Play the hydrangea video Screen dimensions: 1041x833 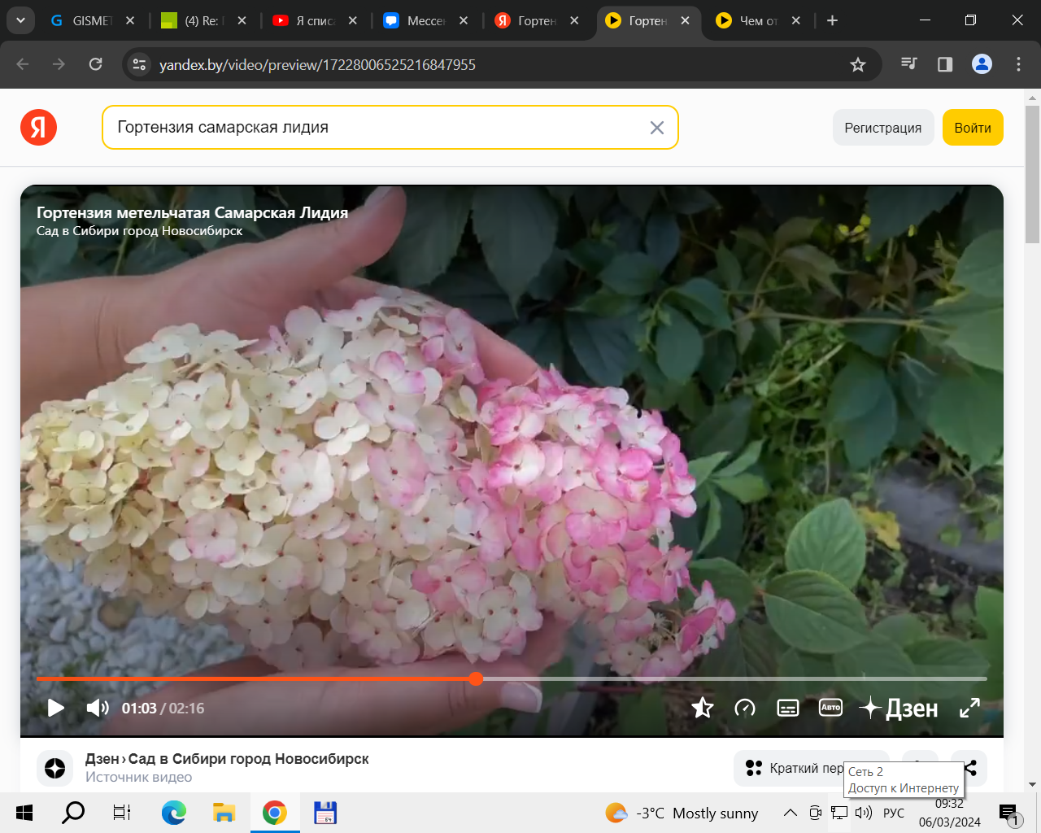[55, 708]
